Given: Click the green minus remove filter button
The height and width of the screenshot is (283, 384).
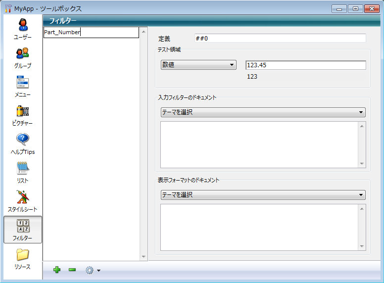Looking at the screenshot, I should [x=72, y=270].
